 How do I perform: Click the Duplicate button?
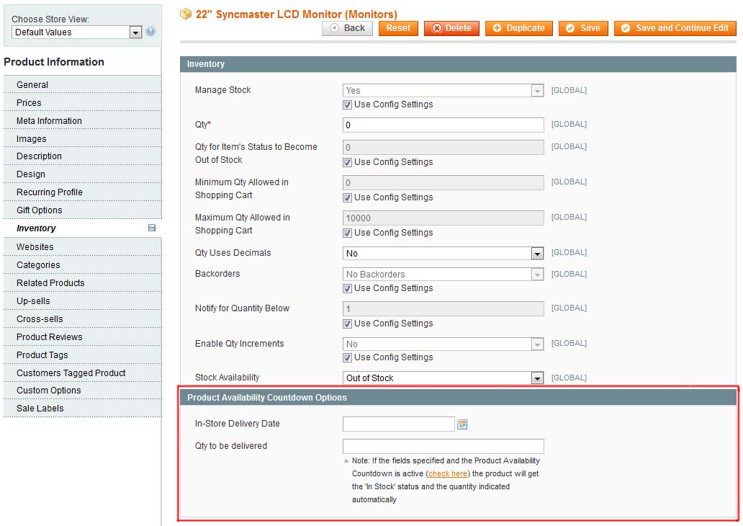[519, 28]
